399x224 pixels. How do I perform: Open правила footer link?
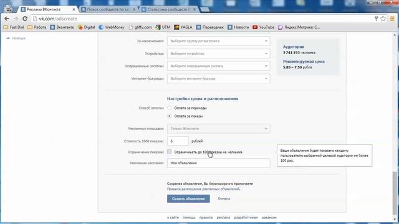tap(206, 218)
